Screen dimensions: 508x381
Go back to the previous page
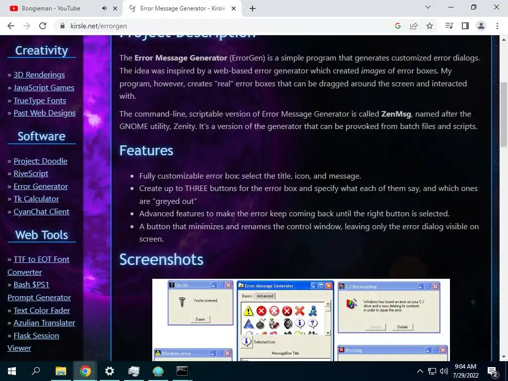pyautogui.click(x=11, y=26)
